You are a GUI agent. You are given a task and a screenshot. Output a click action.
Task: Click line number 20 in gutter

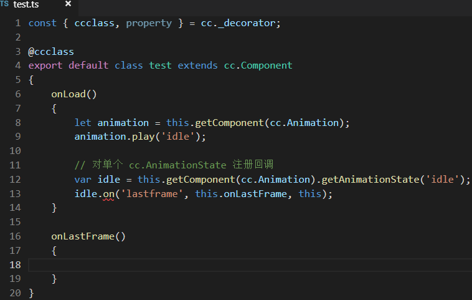16,293
